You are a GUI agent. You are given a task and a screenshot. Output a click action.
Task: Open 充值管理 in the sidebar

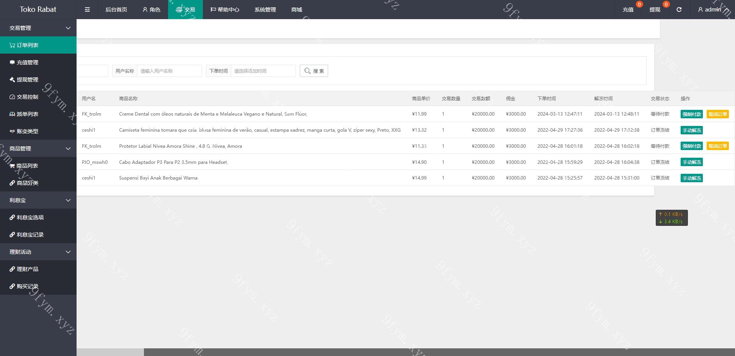click(x=38, y=62)
